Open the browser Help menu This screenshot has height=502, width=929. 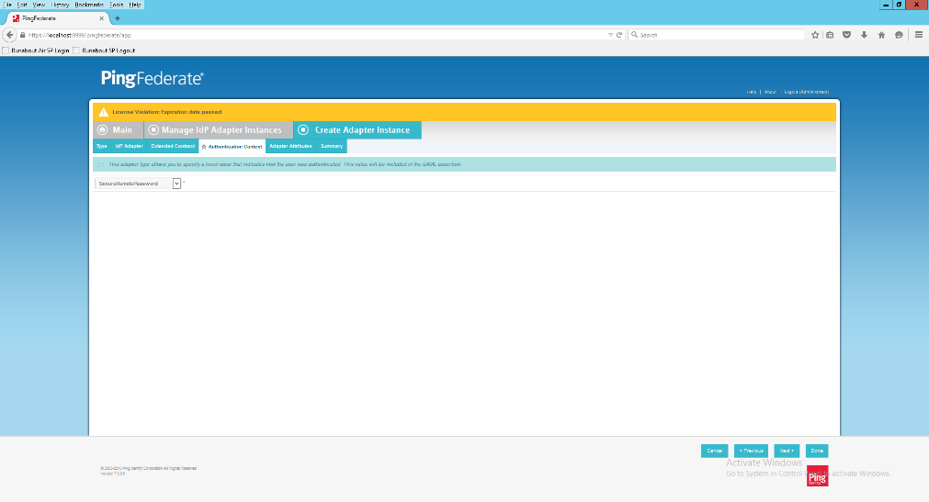pyautogui.click(x=135, y=5)
